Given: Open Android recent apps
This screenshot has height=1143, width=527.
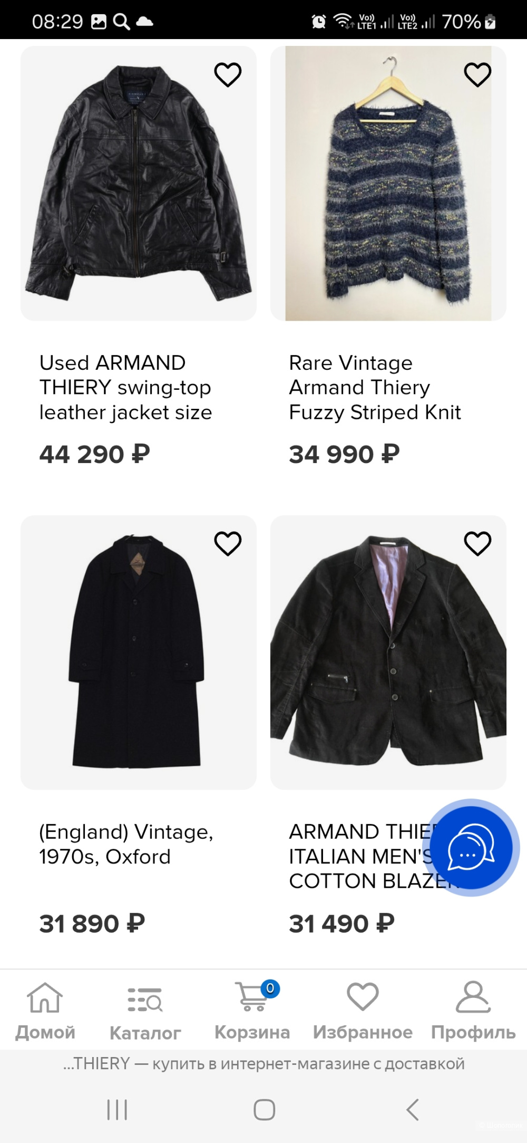Looking at the screenshot, I should click(117, 1109).
